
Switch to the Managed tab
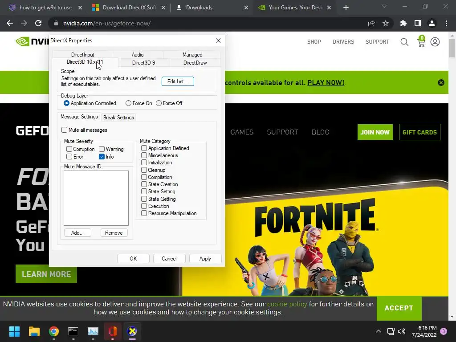tap(192, 54)
